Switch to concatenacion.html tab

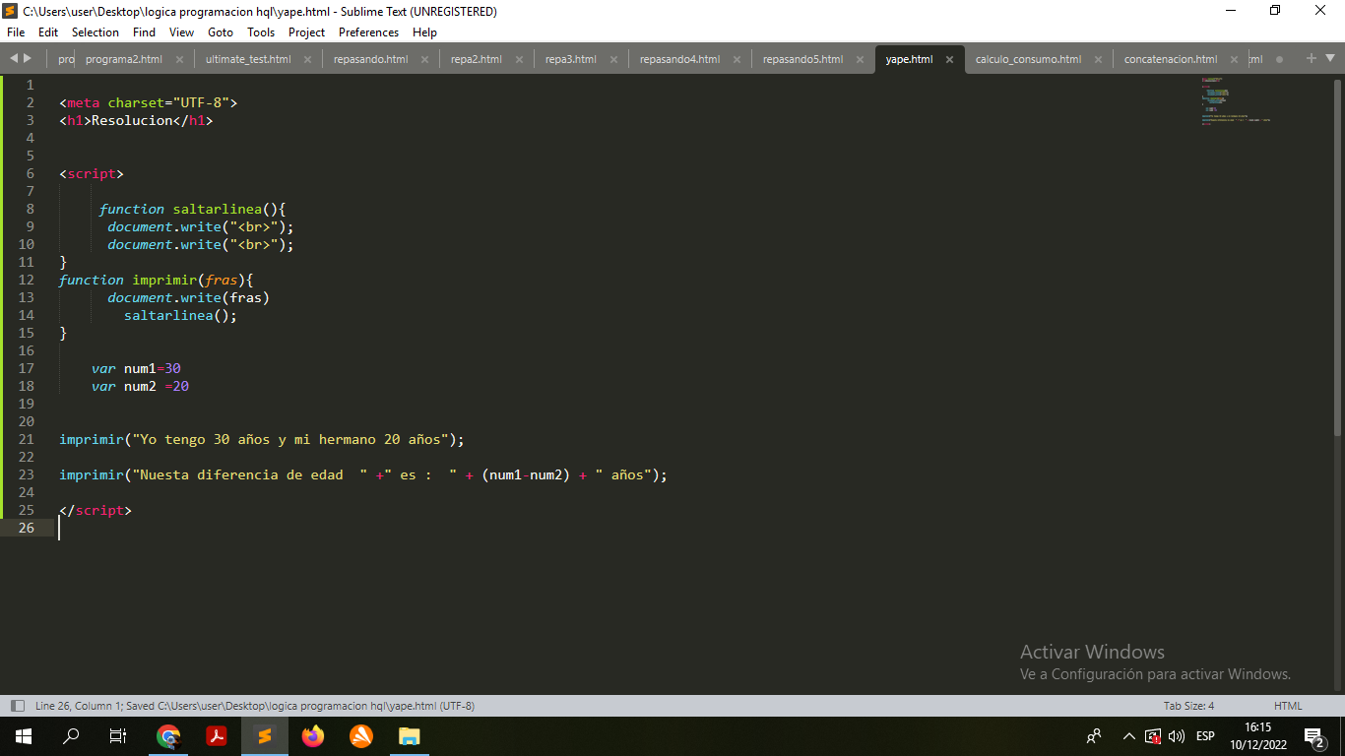pyautogui.click(x=1171, y=59)
